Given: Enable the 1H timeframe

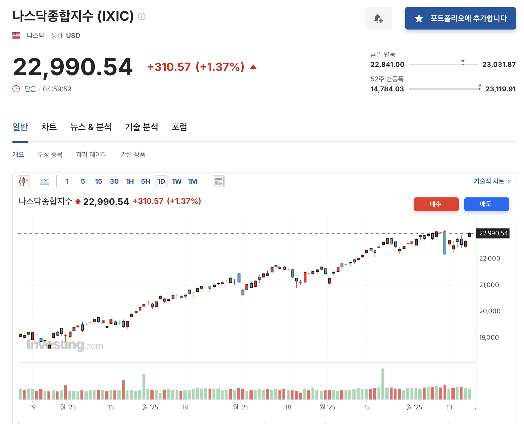Looking at the screenshot, I should [130, 181].
